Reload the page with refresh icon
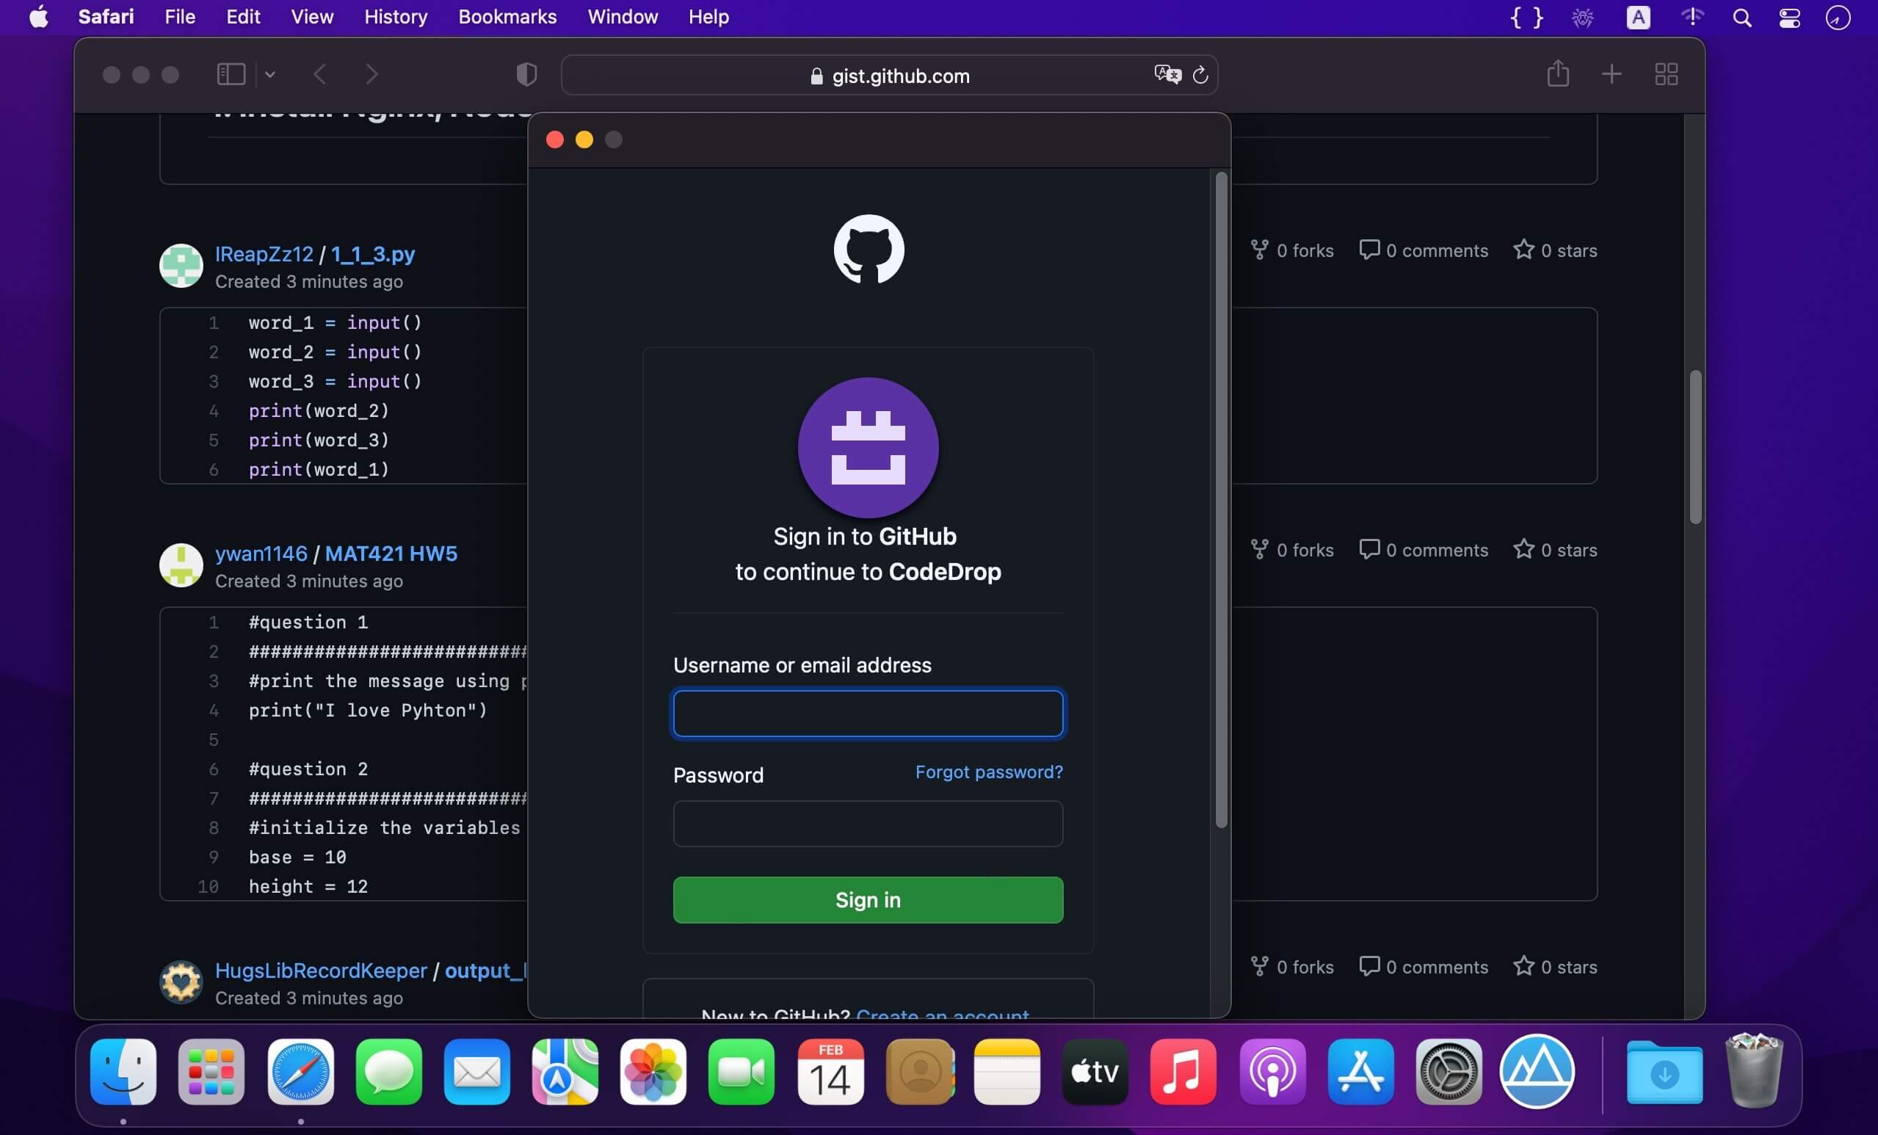 (x=1200, y=74)
